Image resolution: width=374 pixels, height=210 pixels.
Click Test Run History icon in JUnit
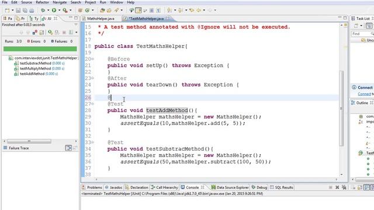tap(71, 32)
